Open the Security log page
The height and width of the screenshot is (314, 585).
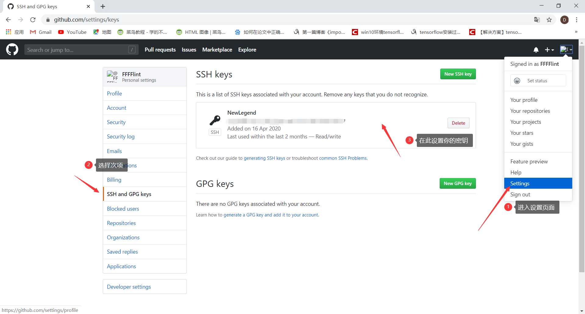145,137
